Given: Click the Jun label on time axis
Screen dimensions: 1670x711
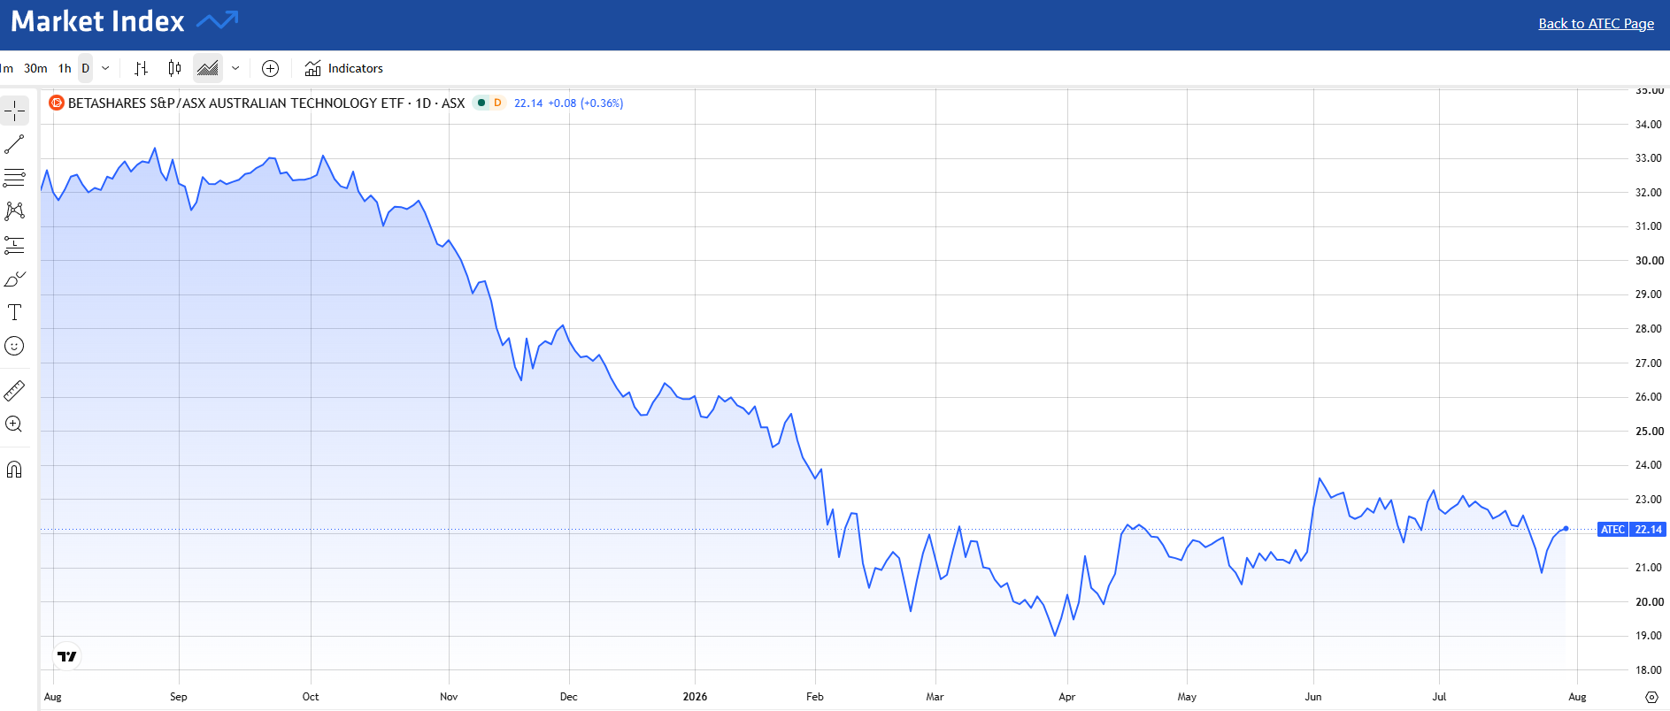Looking at the screenshot, I should click(1313, 697).
